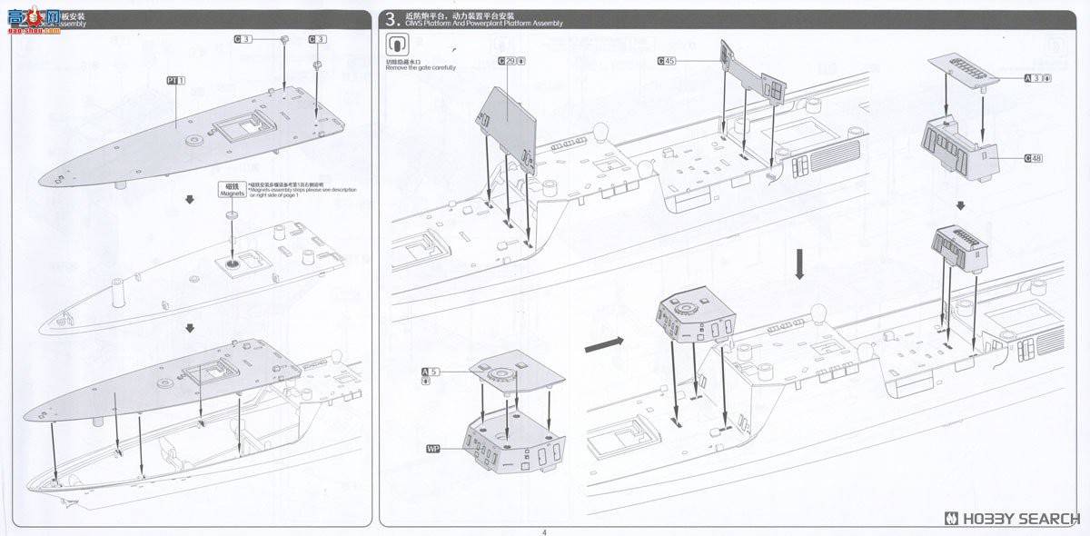Click the gate-removal icon under step 3

click(x=396, y=45)
